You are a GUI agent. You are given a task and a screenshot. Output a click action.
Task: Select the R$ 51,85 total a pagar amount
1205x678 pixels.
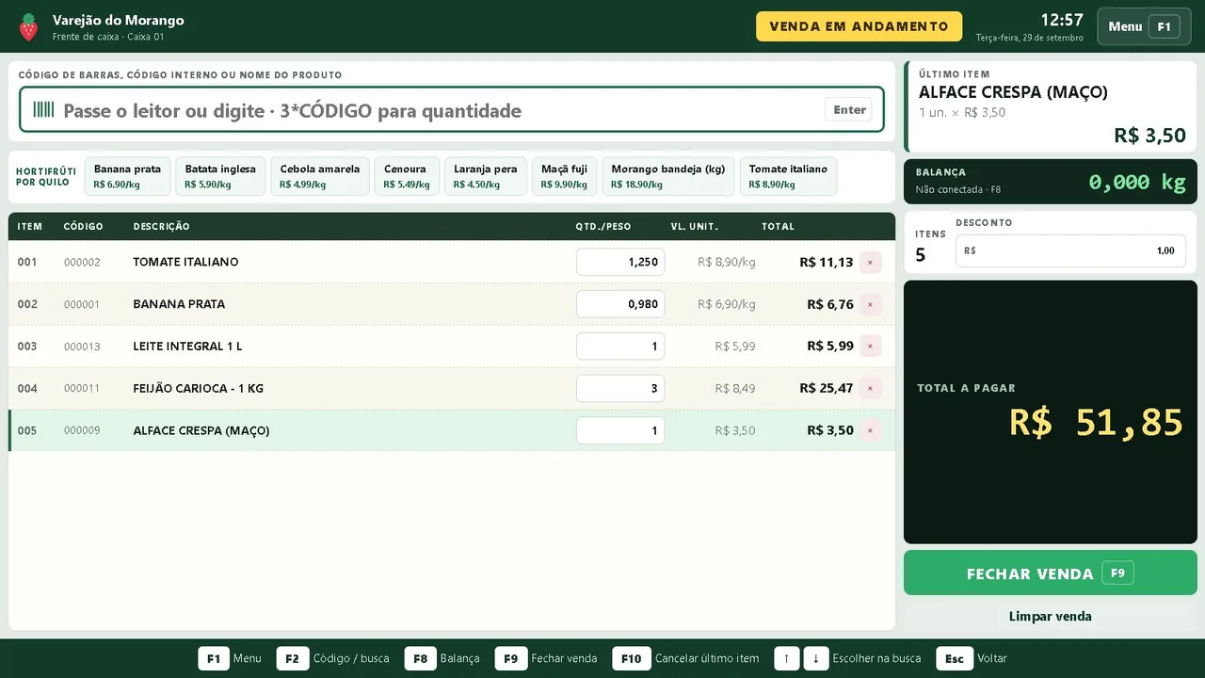1096,423
